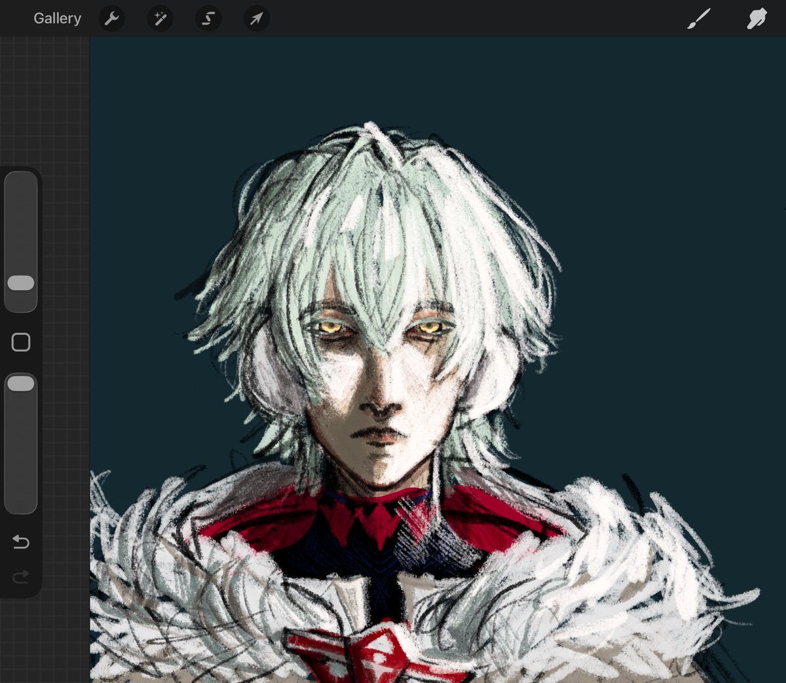Redo the last undone stroke

point(21,576)
